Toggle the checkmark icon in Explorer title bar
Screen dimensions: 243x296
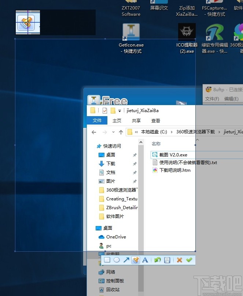[x=105, y=111]
